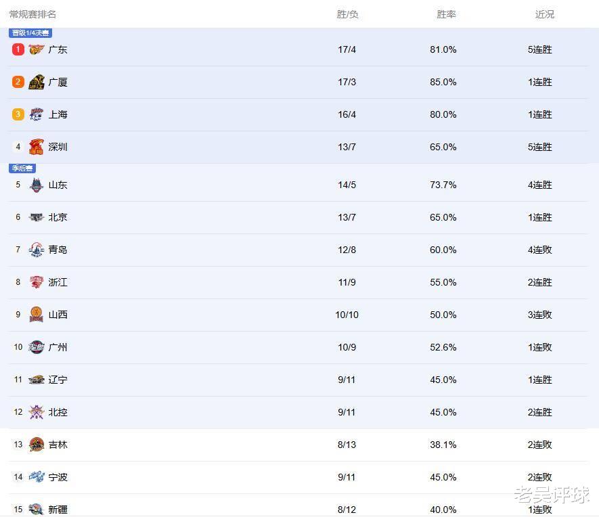Click the 广厦 team logo icon
The width and height of the screenshot is (599, 517).
(x=37, y=82)
